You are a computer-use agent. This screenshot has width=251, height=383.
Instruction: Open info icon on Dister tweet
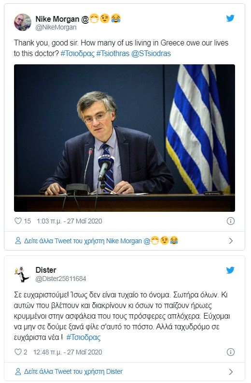point(231,352)
